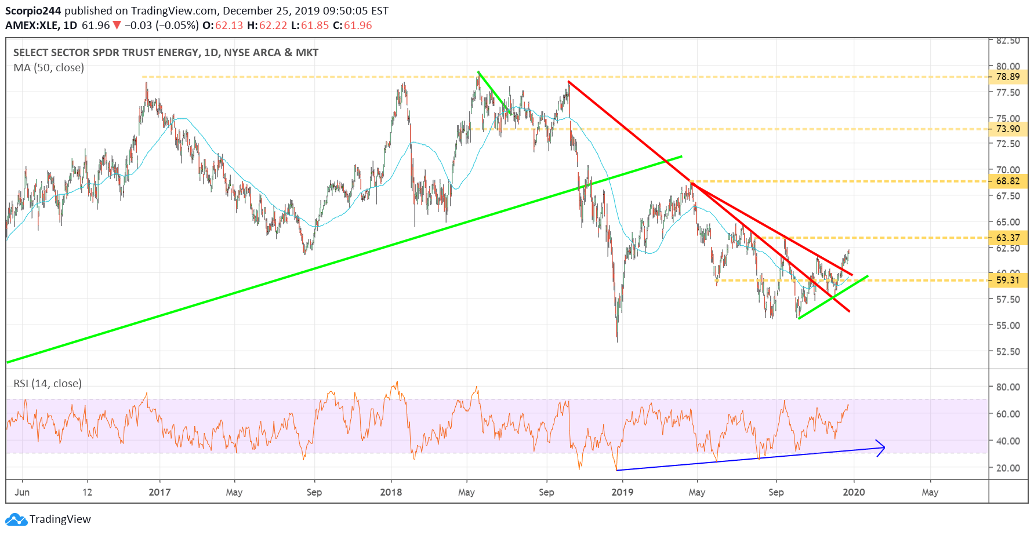Click the 55.00 price axis value

click(1008, 326)
